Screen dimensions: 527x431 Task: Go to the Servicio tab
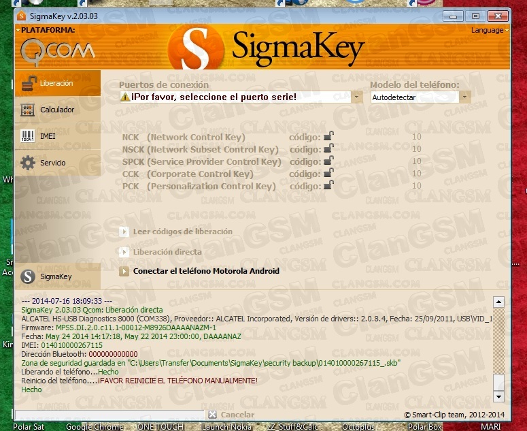[x=58, y=163]
